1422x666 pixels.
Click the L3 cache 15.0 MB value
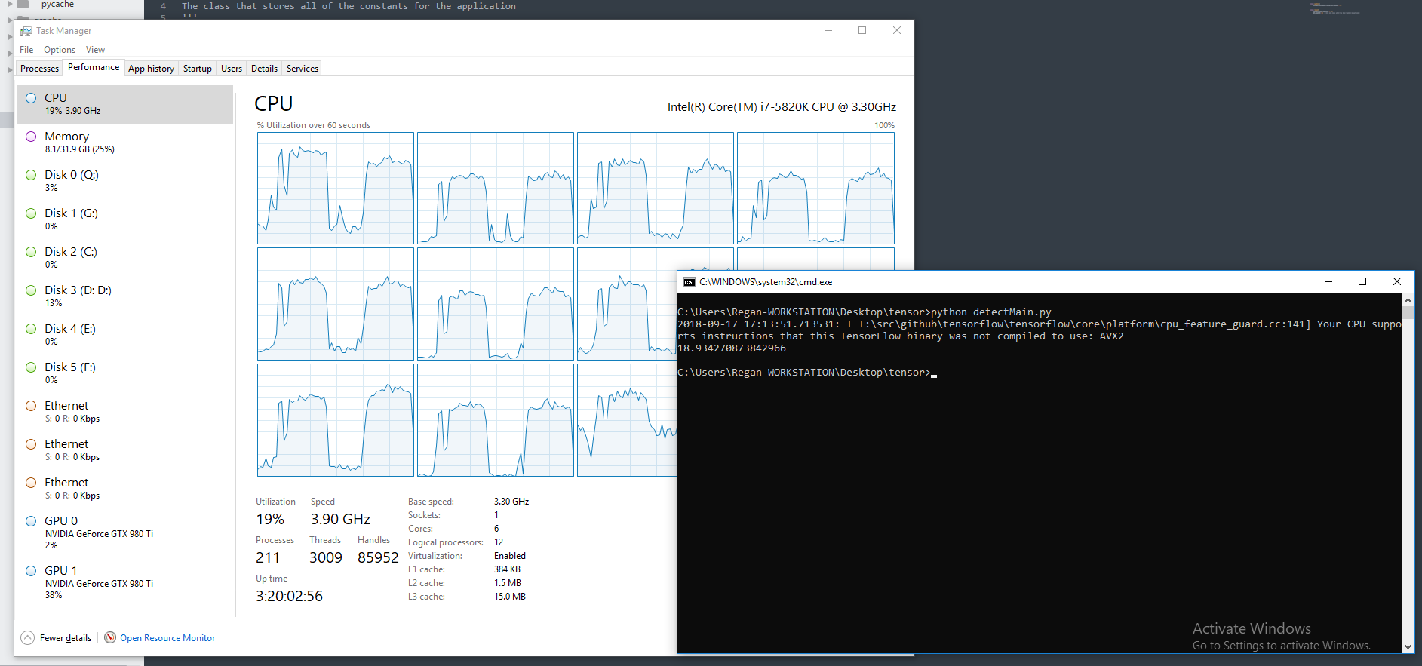(x=510, y=597)
